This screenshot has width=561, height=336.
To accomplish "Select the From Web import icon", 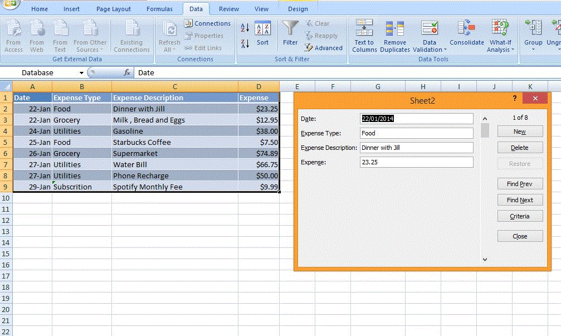I will 37,33.
